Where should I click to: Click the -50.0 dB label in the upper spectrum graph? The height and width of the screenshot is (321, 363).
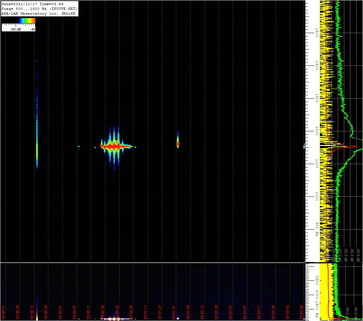(x=352, y=255)
